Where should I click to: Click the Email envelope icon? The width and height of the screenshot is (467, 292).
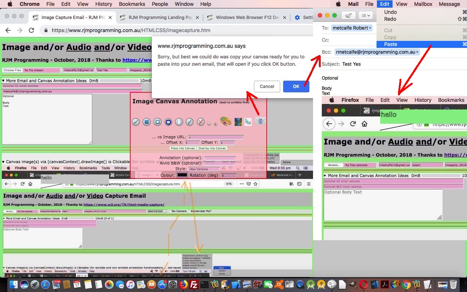point(260,122)
